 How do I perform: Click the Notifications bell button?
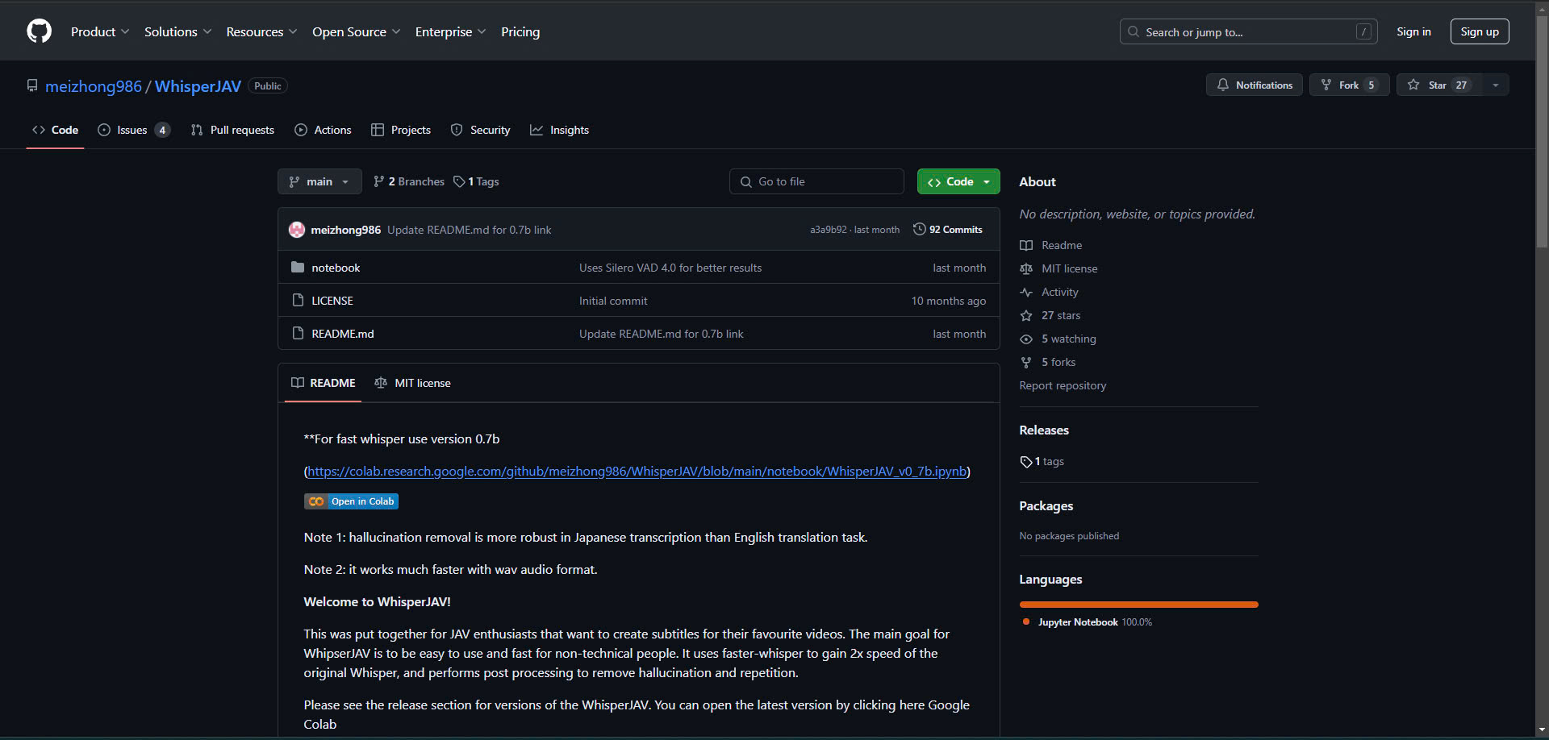coord(1254,85)
